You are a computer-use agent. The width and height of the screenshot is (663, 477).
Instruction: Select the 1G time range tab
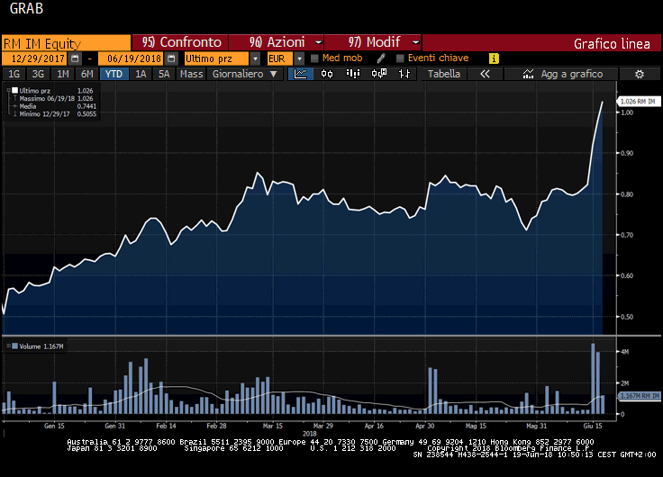coord(14,74)
